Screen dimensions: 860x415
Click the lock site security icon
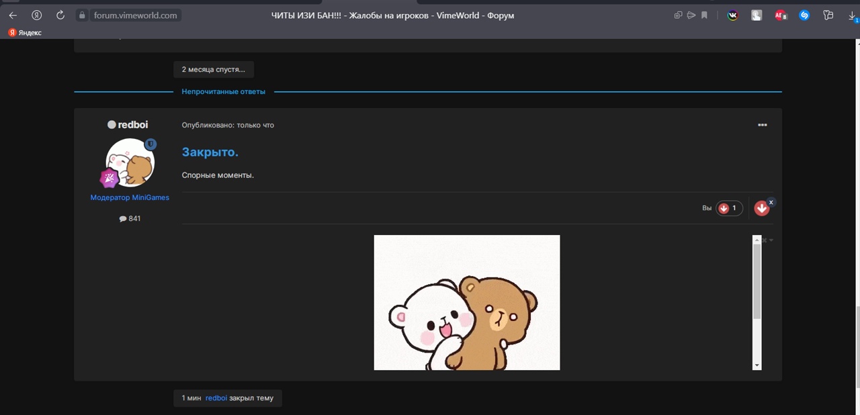point(82,15)
